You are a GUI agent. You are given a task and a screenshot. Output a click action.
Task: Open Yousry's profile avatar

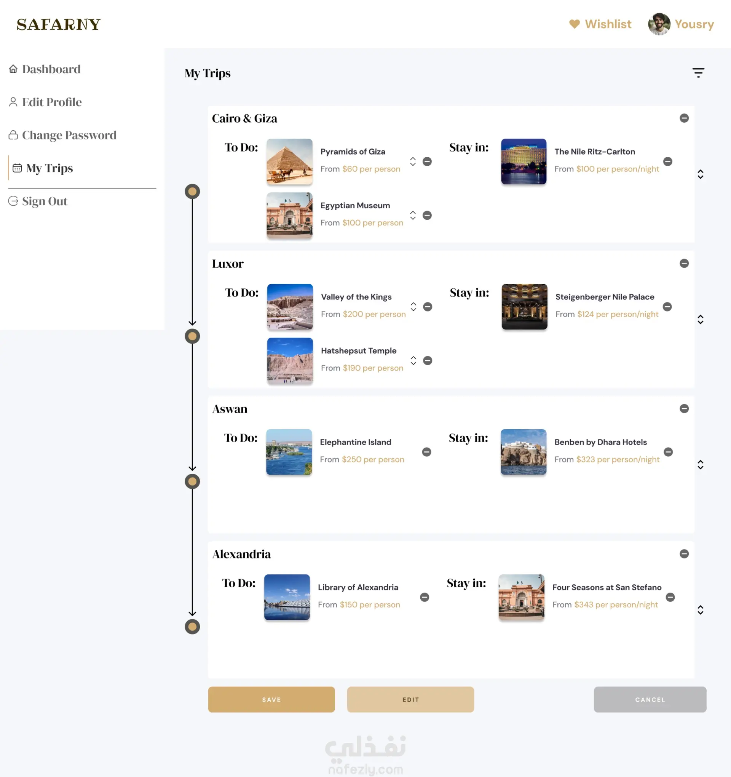(659, 24)
